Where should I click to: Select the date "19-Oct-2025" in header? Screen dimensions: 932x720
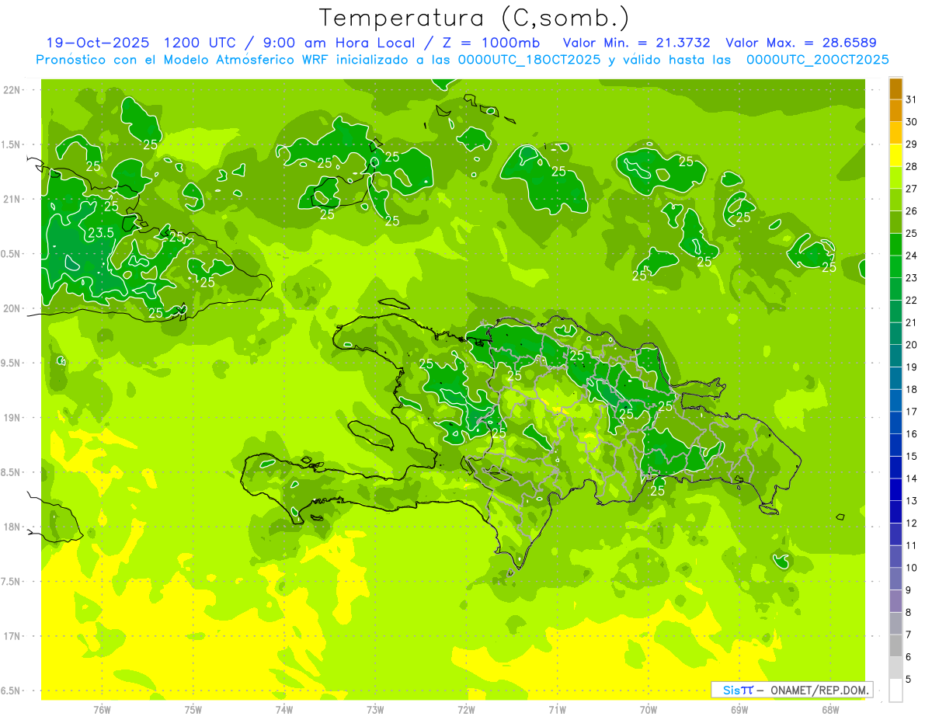98,43
